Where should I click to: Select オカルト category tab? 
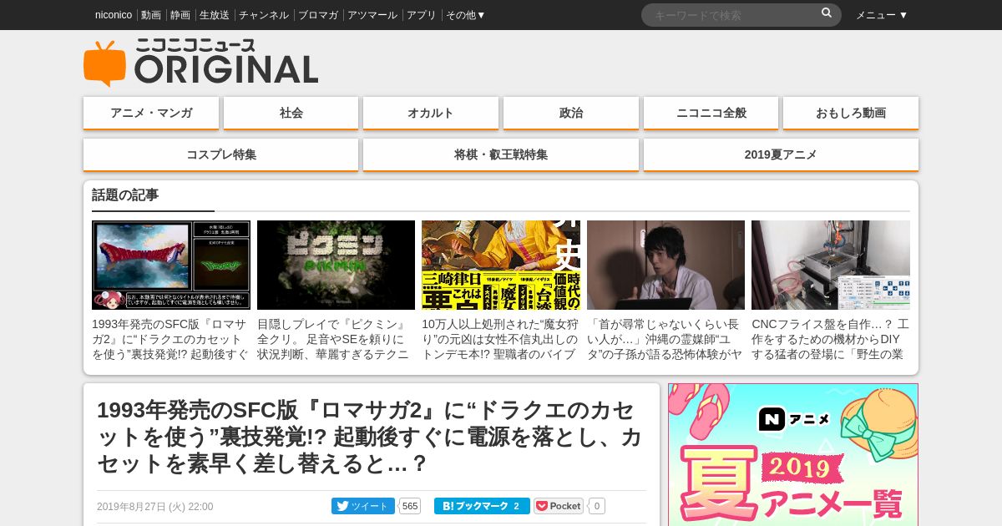tap(431, 113)
